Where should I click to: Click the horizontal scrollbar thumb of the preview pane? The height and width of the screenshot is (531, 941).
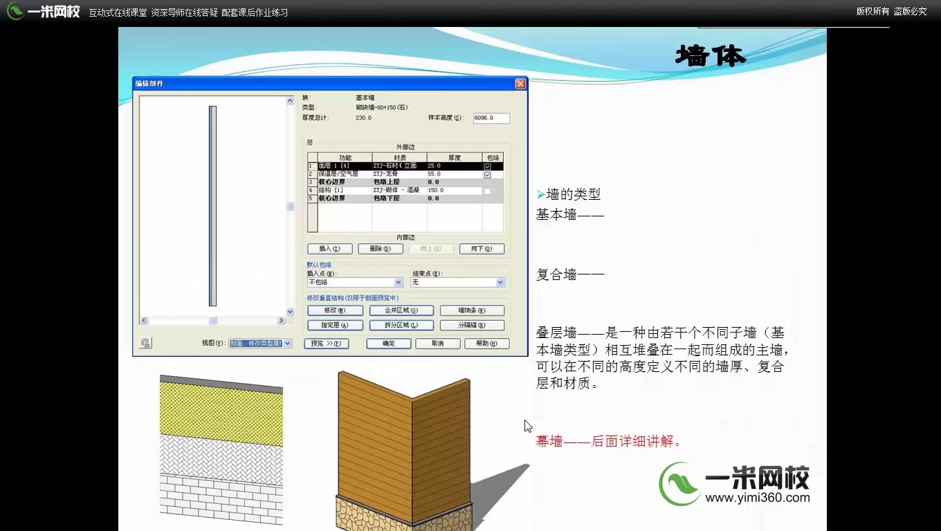213,321
